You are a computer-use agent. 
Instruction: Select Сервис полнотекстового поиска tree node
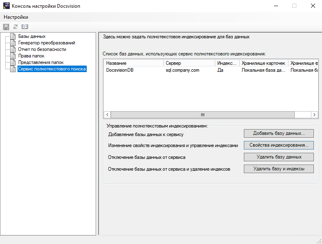coord(52,69)
